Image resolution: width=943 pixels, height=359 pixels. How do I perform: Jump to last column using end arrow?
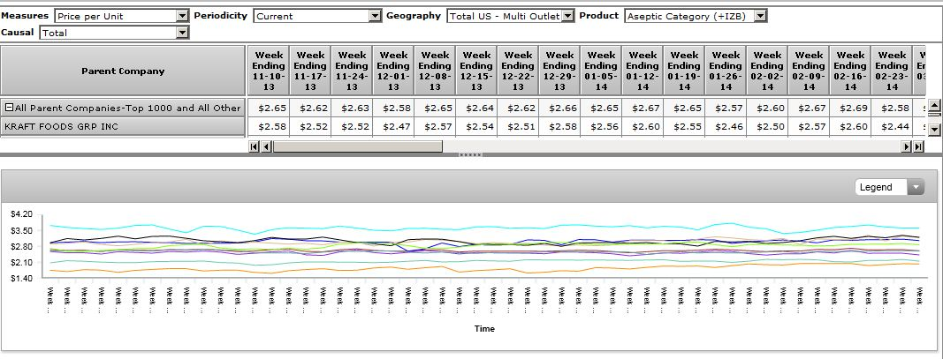click(916, 146)
